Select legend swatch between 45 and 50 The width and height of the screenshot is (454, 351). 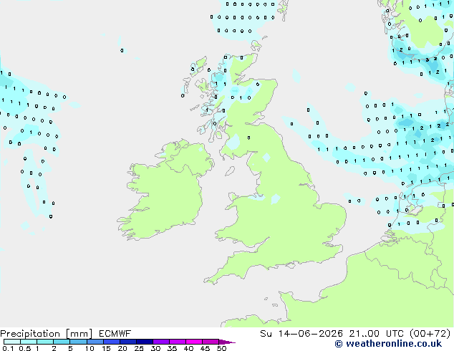tap(211, 342)
